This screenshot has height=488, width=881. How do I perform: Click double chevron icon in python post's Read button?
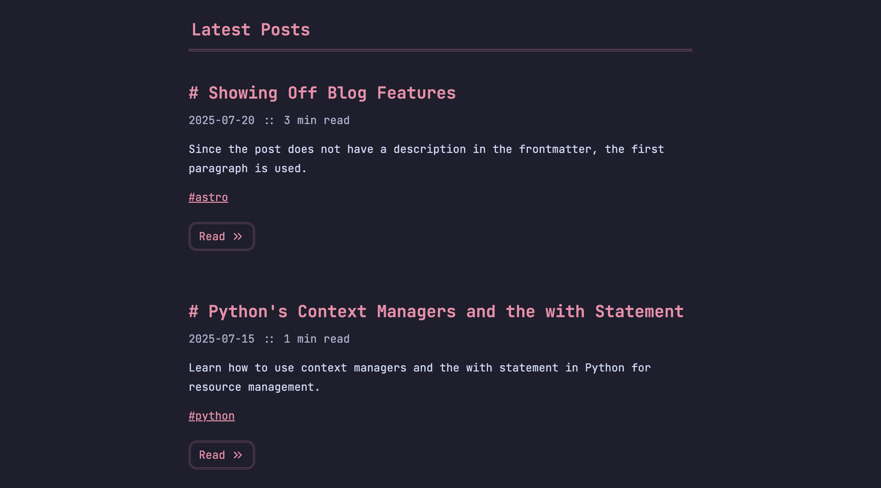(x=238, y=455)
